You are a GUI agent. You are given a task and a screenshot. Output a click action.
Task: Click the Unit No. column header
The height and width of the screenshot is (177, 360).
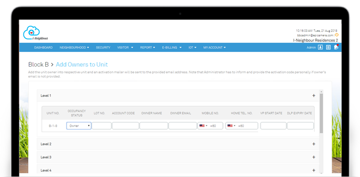(53, 113)
